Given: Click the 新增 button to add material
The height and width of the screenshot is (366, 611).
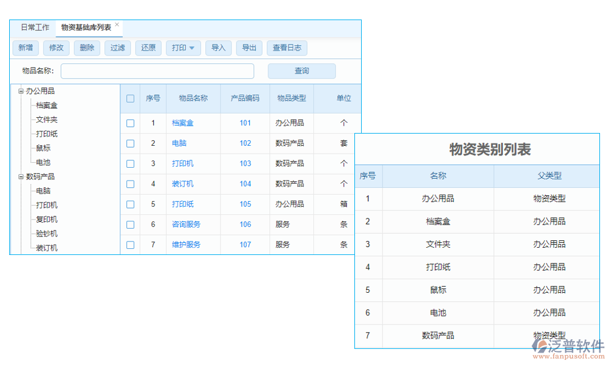Looking at the screenshot, I should pos(26,48).
